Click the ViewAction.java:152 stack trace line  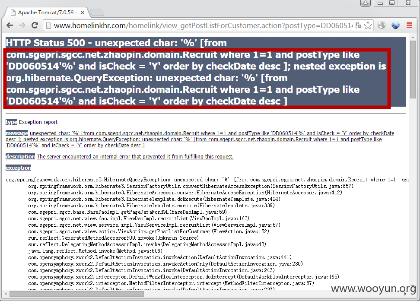click(x=149, y=231)
